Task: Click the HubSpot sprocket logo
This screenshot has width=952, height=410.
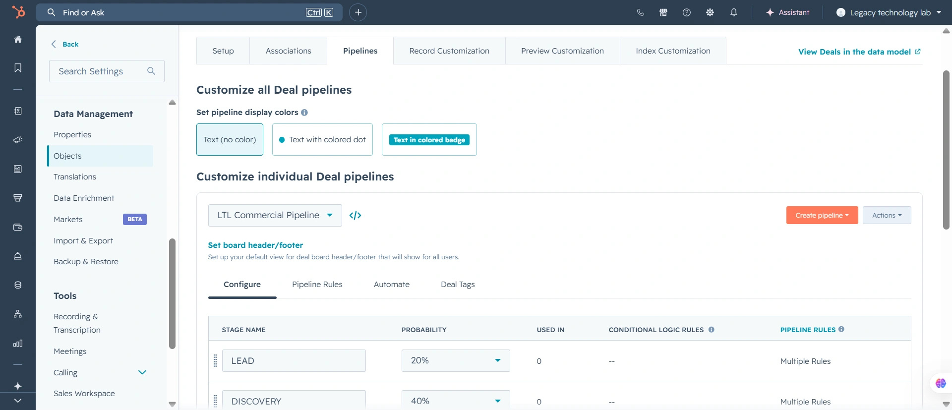Action: (x=18, y=12)
